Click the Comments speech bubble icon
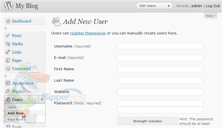The height and width of the screenshot is (128, 222). (8, 69)
